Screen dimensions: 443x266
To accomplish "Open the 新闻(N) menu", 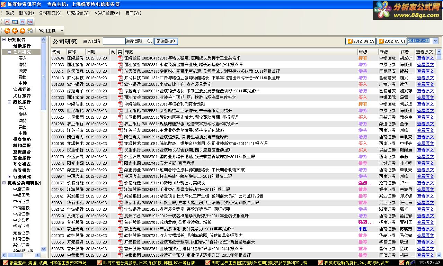I will (26, 13).
